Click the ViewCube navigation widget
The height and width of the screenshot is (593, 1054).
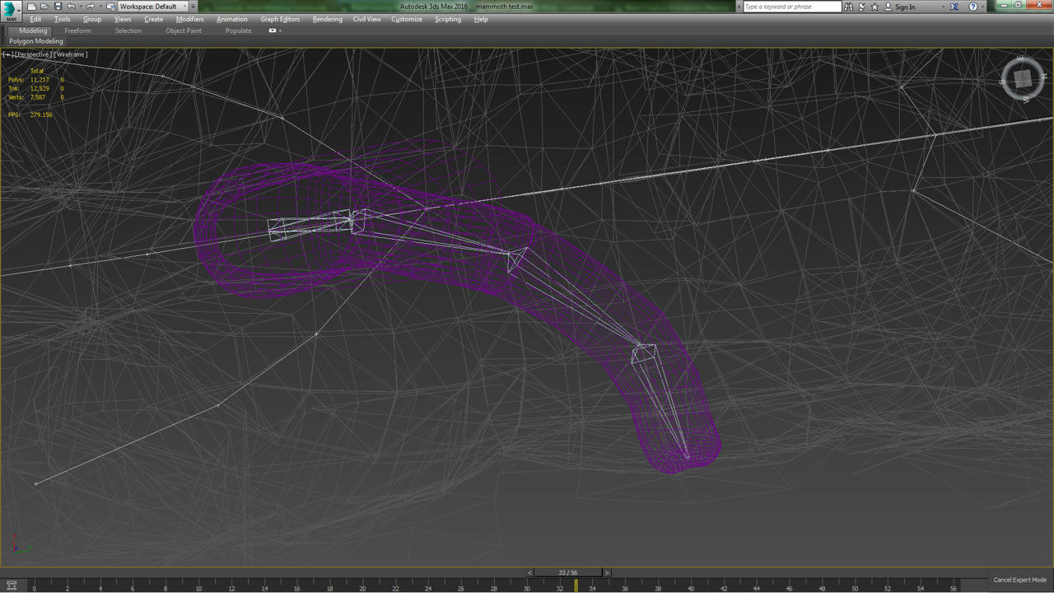(x=1023, y=79)
